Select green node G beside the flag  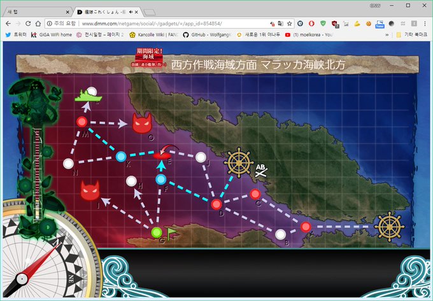(157, 232)
